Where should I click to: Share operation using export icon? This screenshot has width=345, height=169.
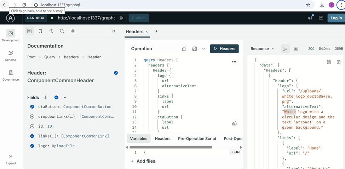(184, 49)
